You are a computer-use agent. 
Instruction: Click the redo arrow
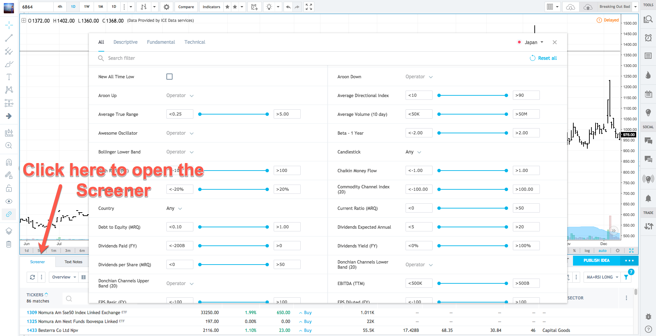pyautogui.click(x=297, y=7)
